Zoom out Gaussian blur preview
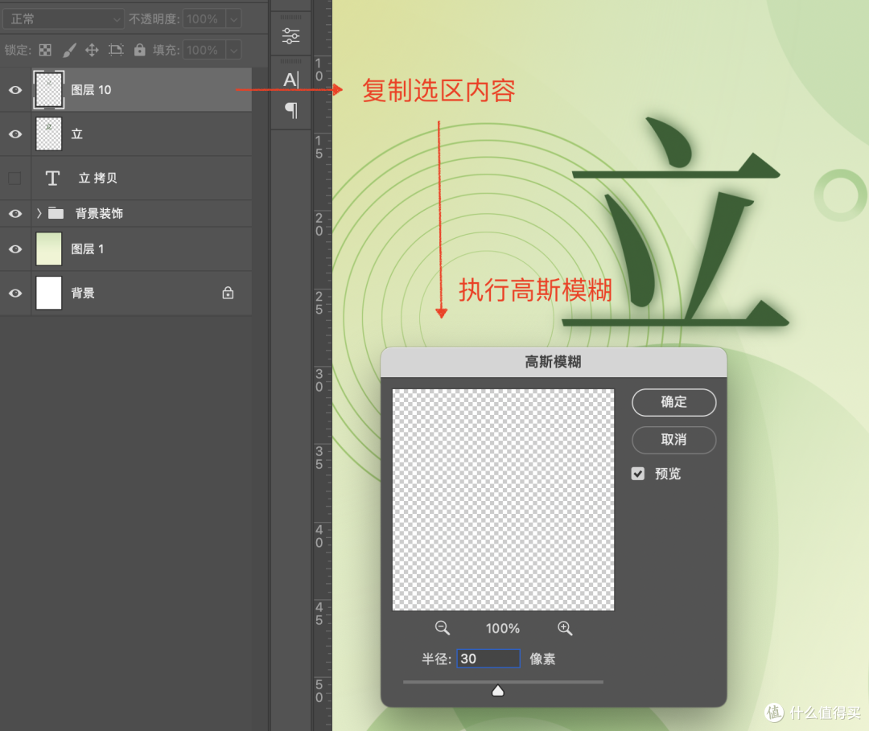Screen dimensions: 869x731 pos(443,628)
